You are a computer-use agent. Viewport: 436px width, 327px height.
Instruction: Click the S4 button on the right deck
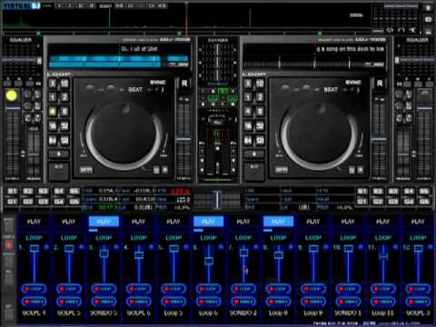[409, 191]
